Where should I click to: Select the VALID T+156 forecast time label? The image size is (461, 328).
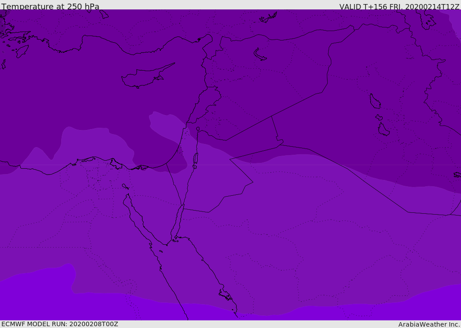399,7
